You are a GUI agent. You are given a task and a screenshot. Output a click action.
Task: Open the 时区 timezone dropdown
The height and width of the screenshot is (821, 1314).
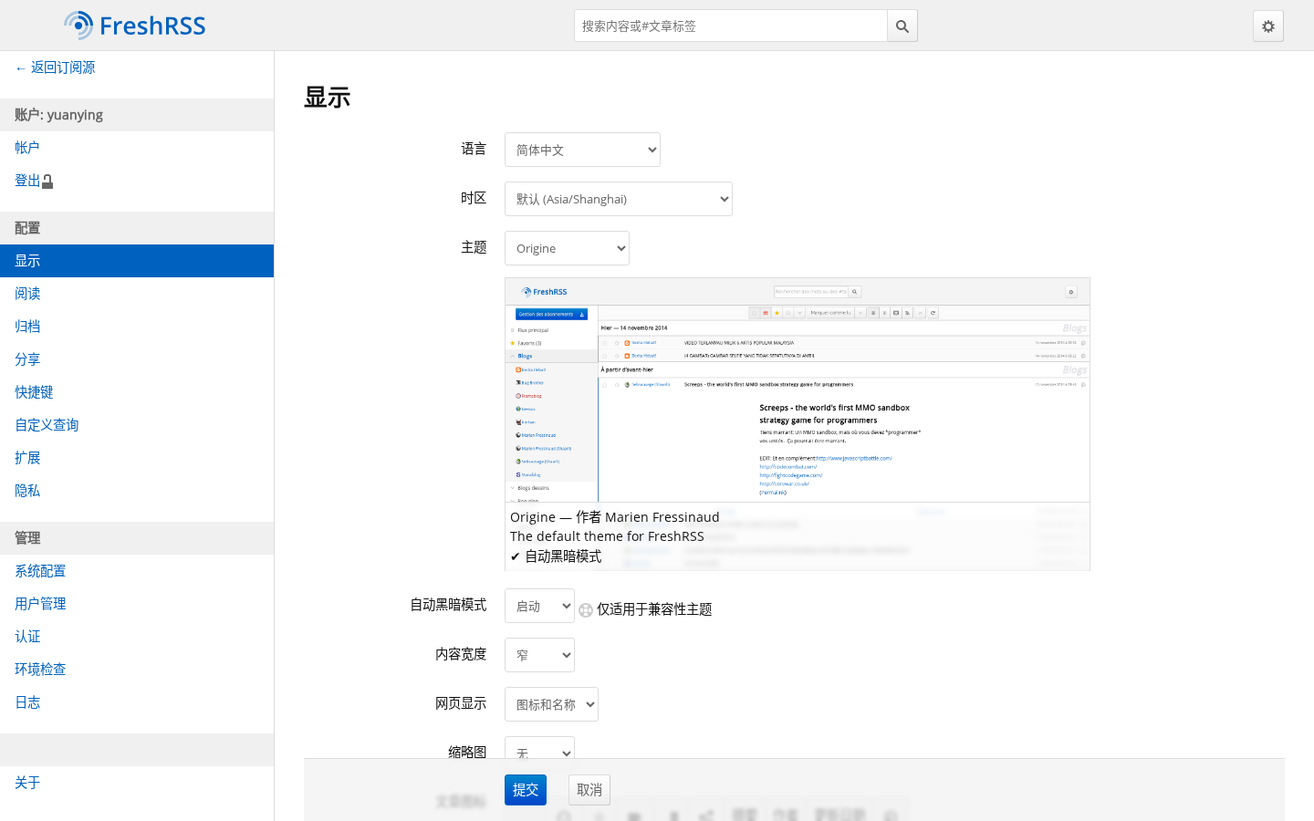click(619, 199)
